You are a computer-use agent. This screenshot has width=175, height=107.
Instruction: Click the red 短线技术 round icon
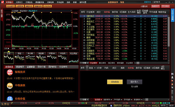(10, 72)
